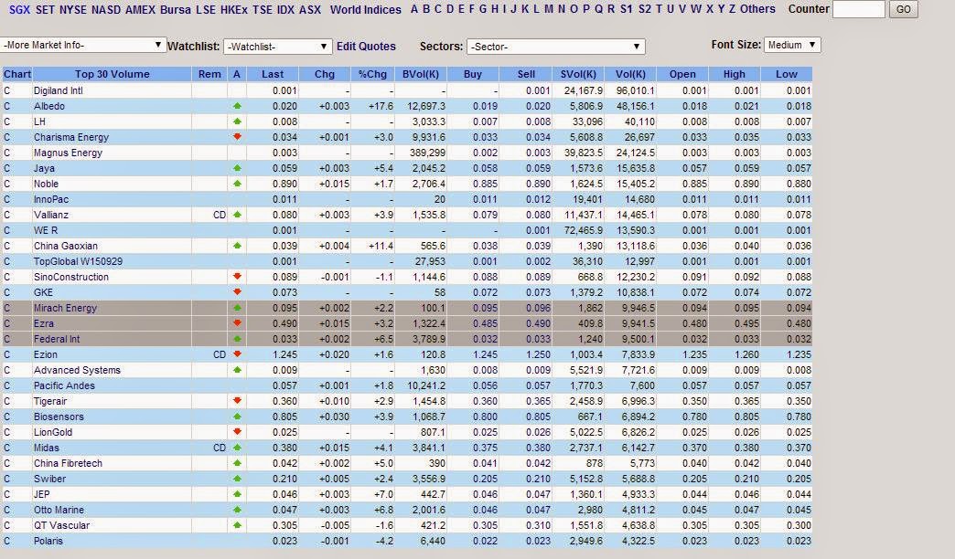955x559 pixels.
Task: Select the Otto Marine stock name
Action: point(59,510)
